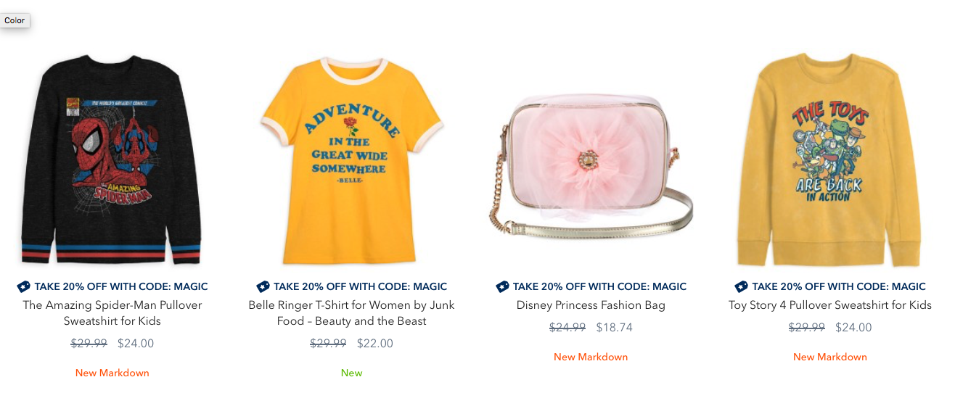Screen dimensions: 955x414
Task: Click the promo tag icon under Spider-Man sweatshirt
Action: [24, 286]
